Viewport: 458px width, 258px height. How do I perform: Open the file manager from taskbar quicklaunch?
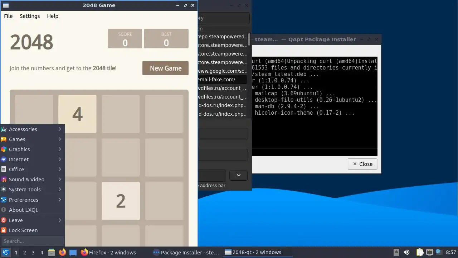(x=52, y=252)
